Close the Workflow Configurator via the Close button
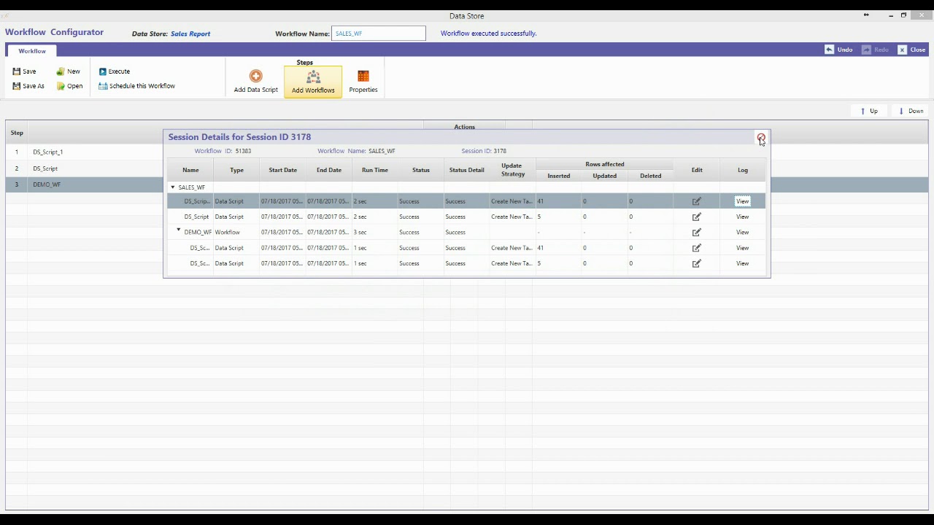 [912, 50]
